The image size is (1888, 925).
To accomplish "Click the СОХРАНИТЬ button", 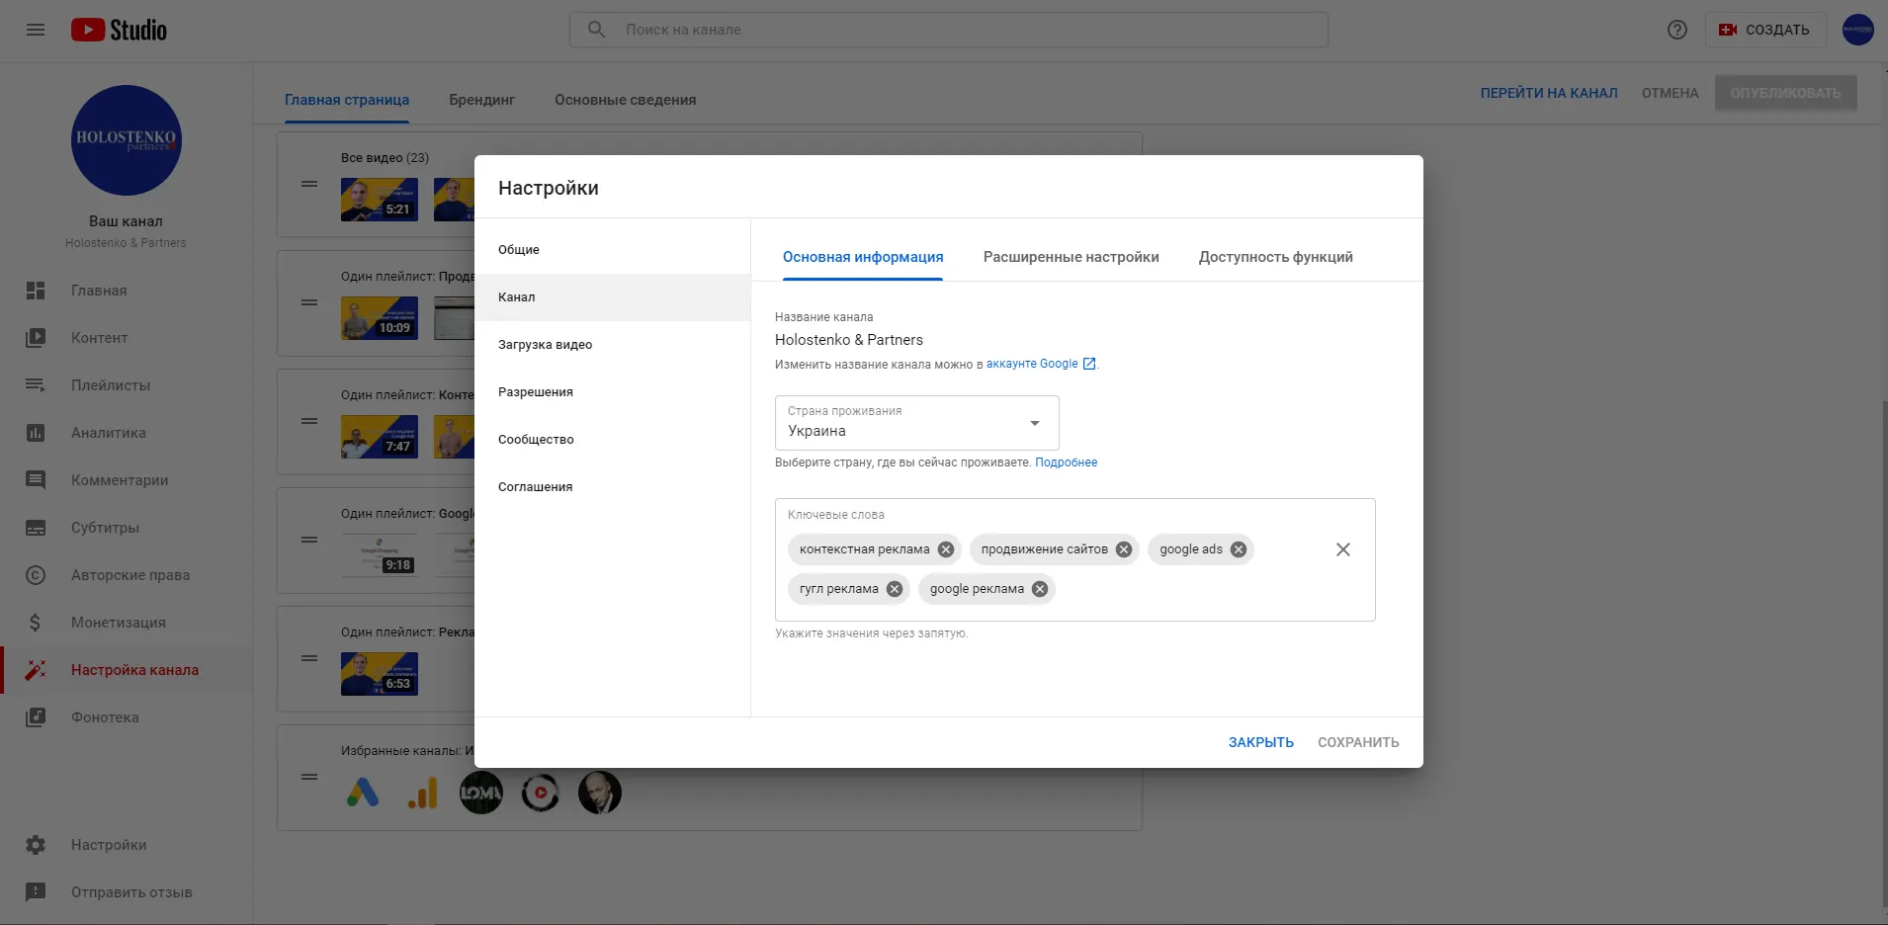I will click(1358, 742).
